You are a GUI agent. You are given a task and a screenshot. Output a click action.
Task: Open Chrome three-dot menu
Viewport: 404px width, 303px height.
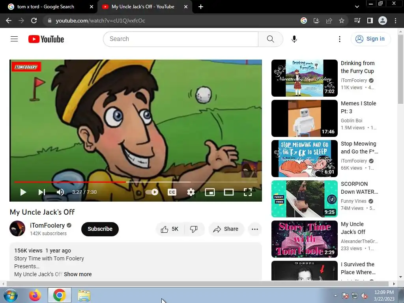(395, 21)
